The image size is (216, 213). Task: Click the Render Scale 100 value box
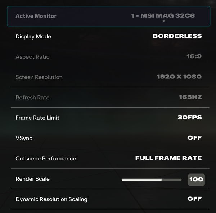pos(196,180)
